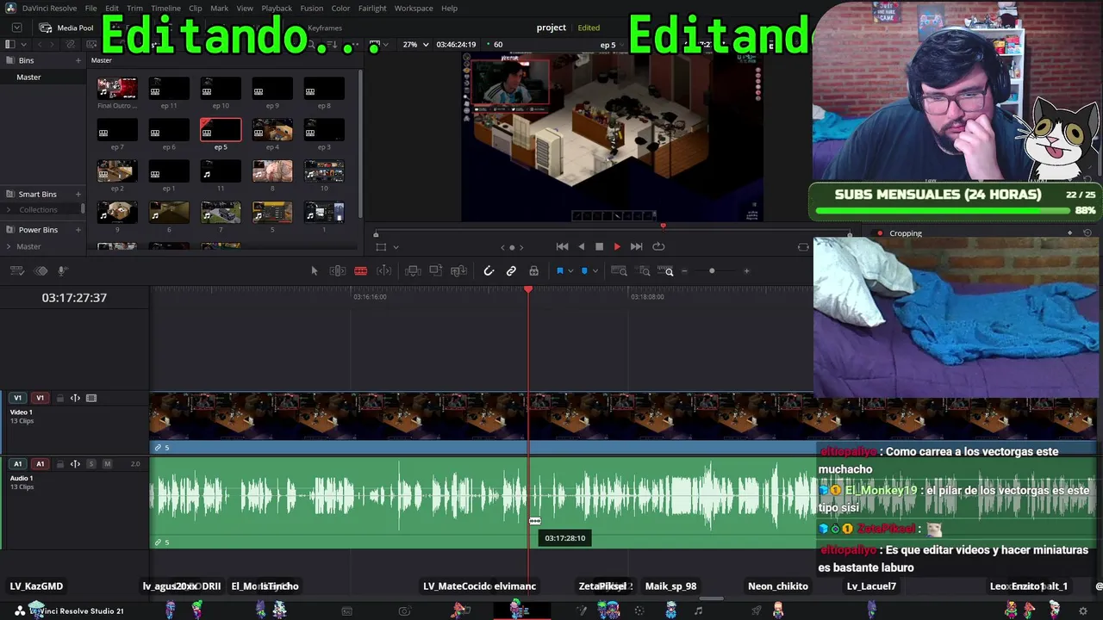Image resolution: width=1103 pixels, height=620 pixels.
Task: Toggle the Media Pool panel button
Action: click(67, 28)
